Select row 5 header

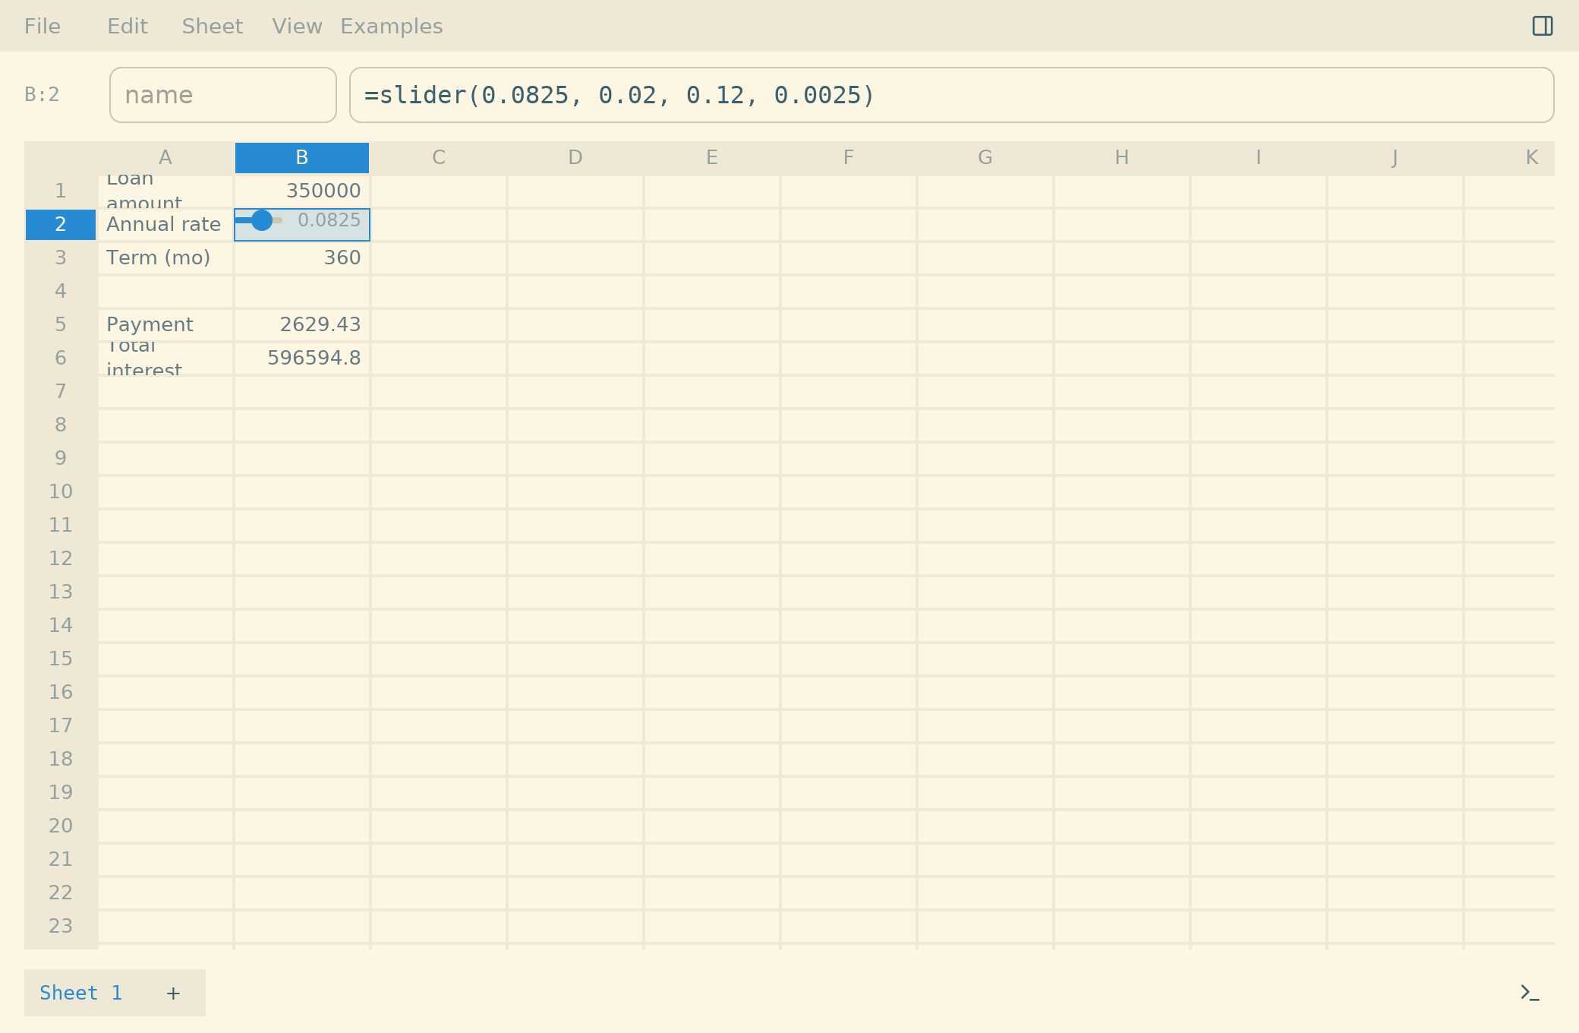coord(61,325)
